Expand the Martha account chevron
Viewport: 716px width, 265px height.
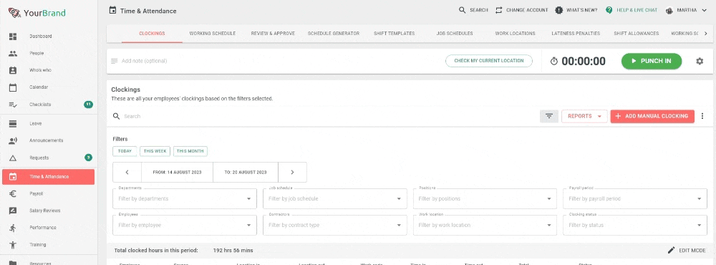coord(704,10)
